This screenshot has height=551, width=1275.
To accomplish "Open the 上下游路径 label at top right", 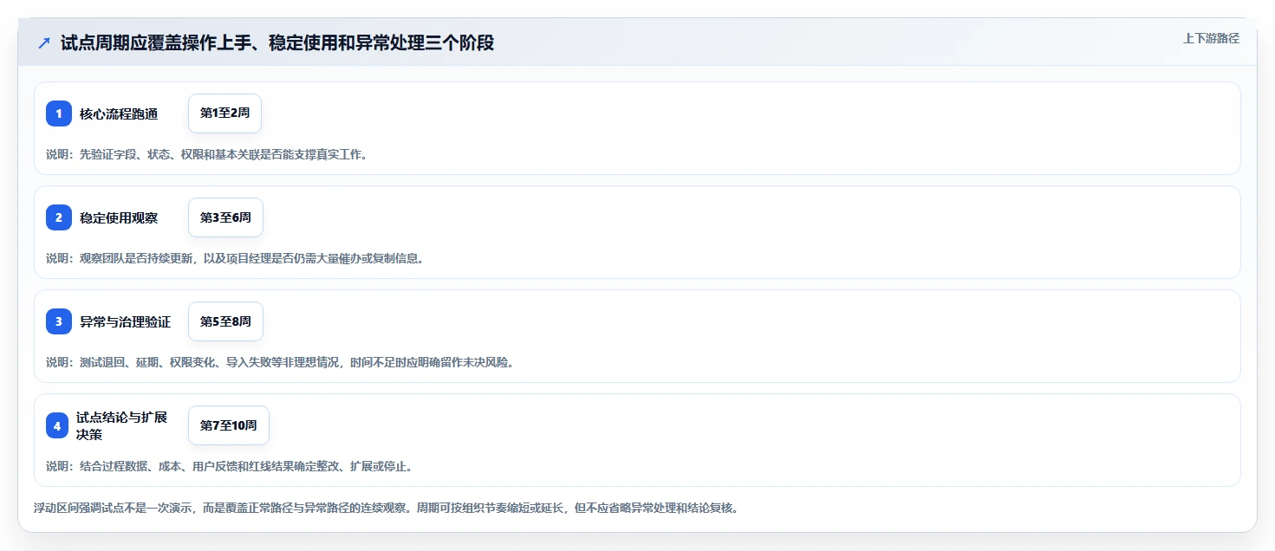I will pos(1211,38).
